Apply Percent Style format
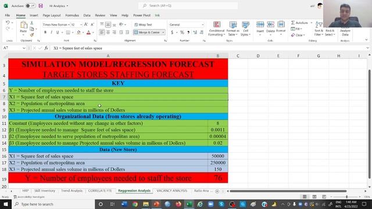Screen dimensions: 372x209 pyautogui.click(x=182, y=33)
